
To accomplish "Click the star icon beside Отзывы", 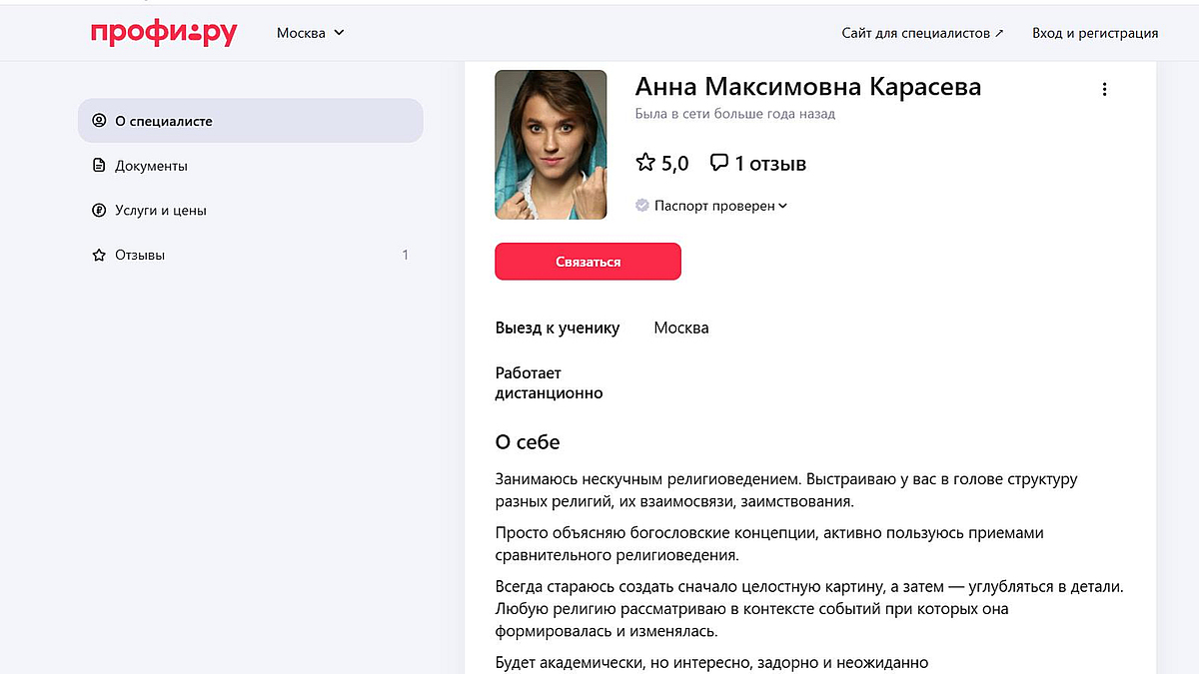I will point(99,256).
